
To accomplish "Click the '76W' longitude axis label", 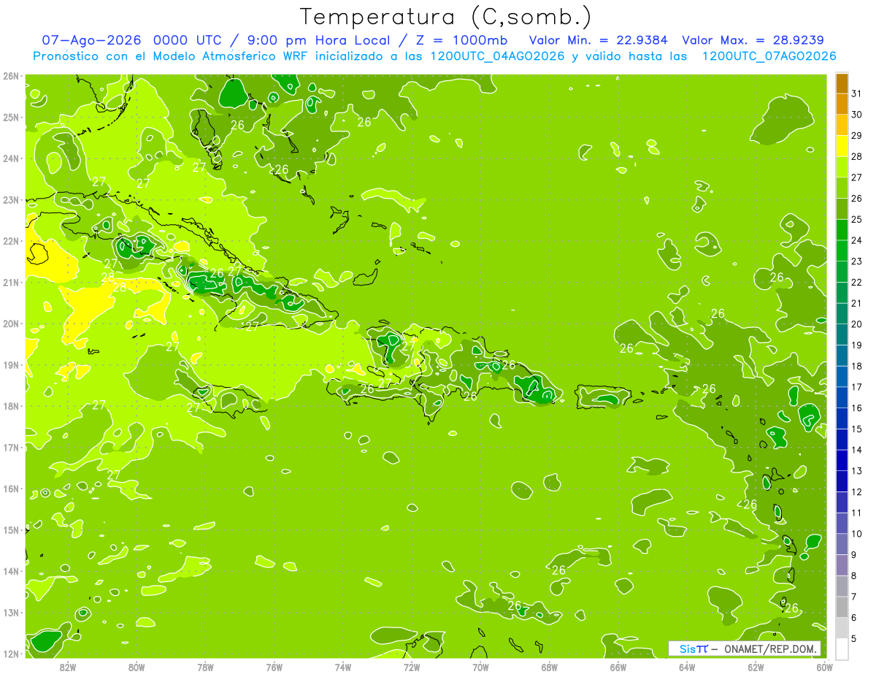I will 274,667.
